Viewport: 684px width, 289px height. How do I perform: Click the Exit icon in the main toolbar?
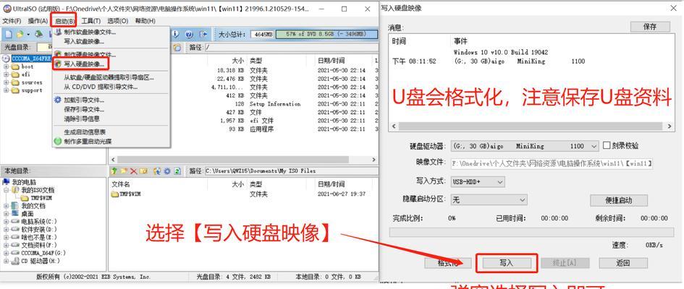click(x=203, y=34)
